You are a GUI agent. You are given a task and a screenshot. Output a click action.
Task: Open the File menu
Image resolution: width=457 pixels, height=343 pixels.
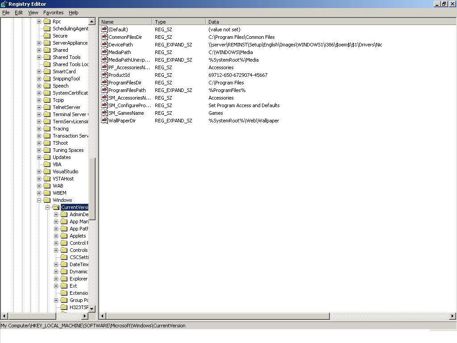click(x=6, y=13)
